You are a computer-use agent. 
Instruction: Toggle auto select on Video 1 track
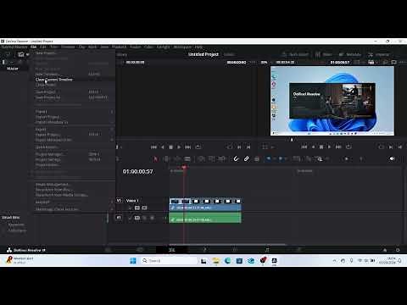tap(137, 208)
